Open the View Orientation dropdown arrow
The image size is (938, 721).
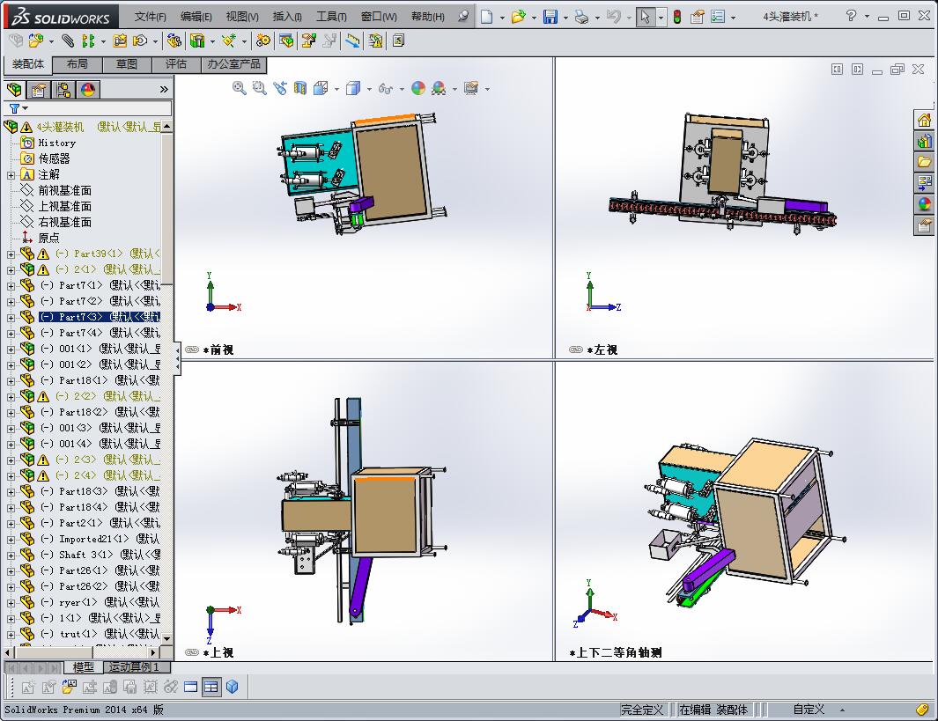(x=336, y=90)
